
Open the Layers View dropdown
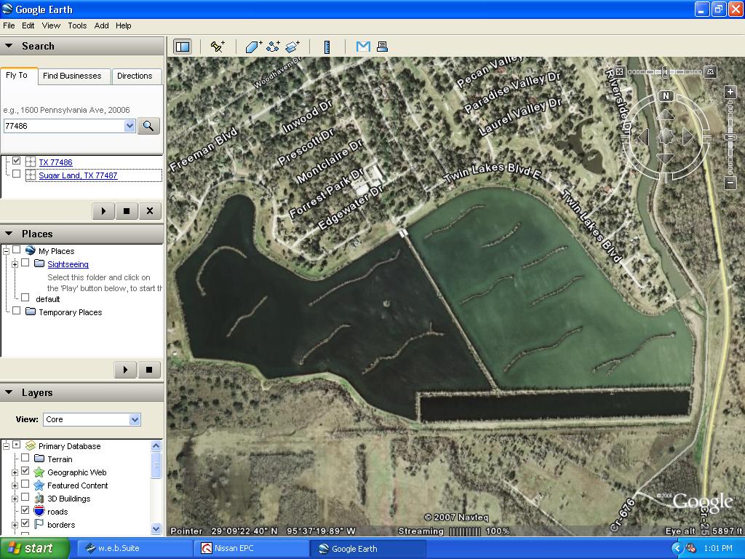pos(134,419)
